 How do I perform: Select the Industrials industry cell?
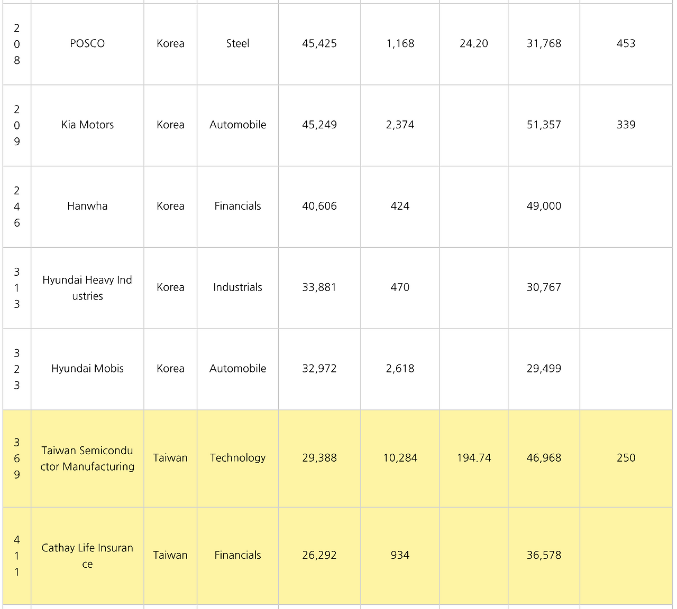tap(237, 288)
